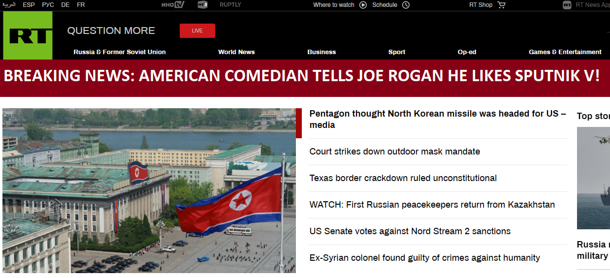This screenshot has height=278, width=610.
Task: Click the green RT logo
Action: pos(28,35)
